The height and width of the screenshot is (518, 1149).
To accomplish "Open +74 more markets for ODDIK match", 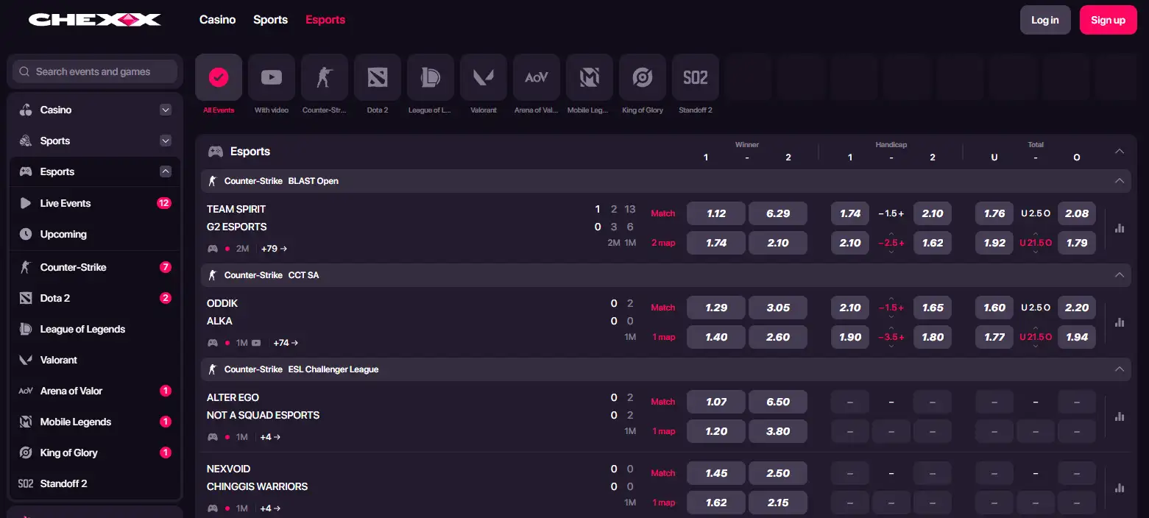I will point(286,343).
